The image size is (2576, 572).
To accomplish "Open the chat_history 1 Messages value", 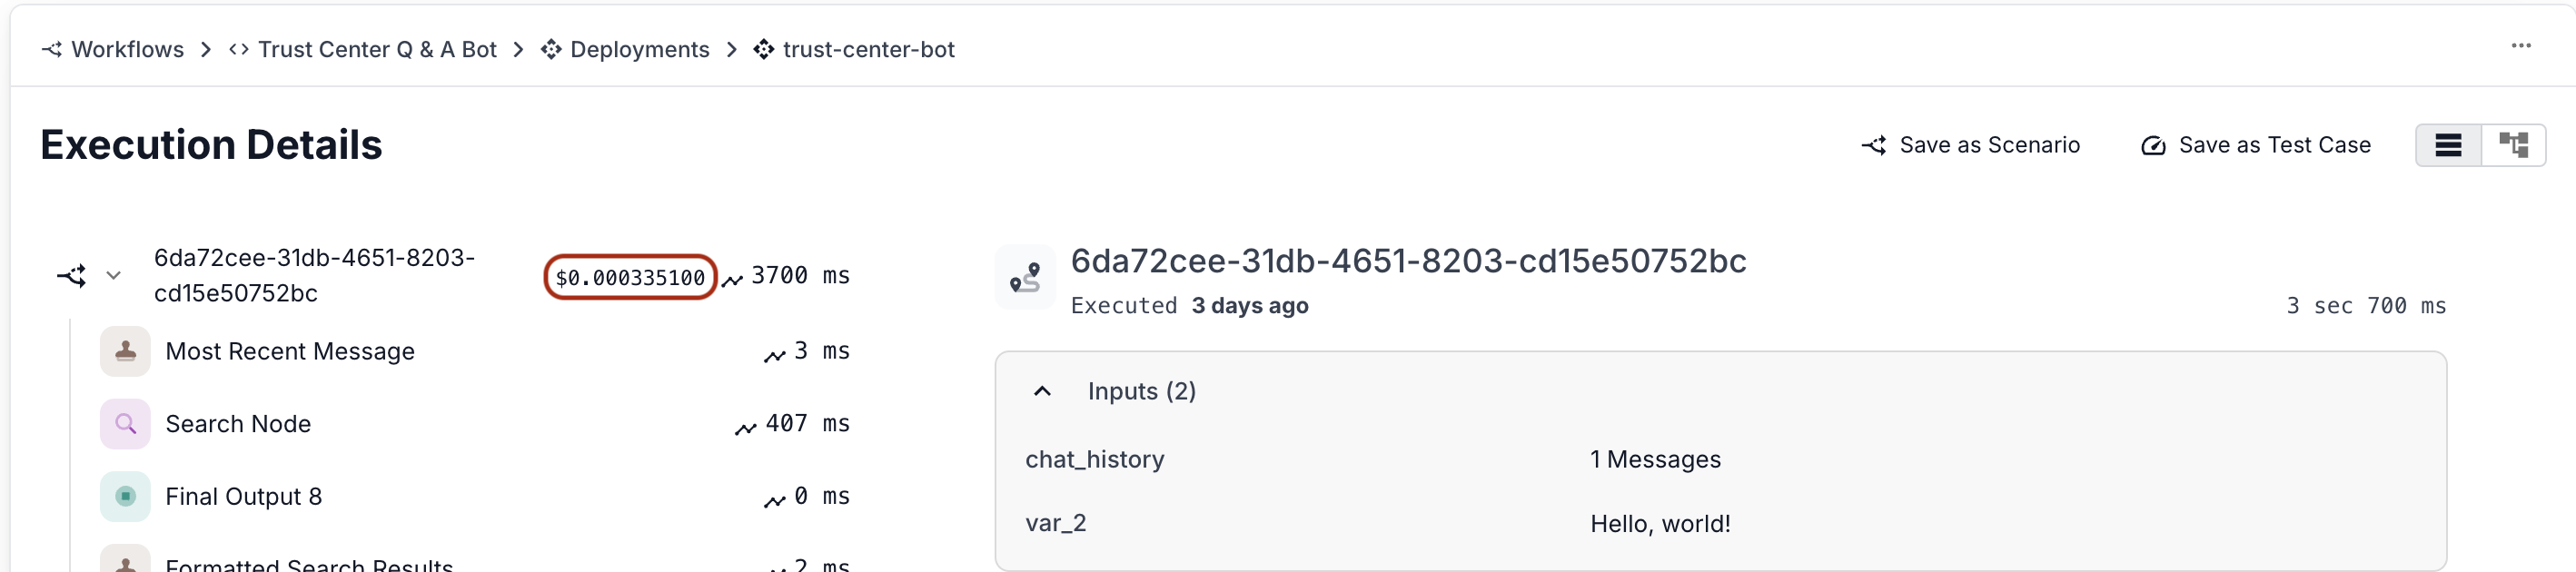I will 1655,459.
